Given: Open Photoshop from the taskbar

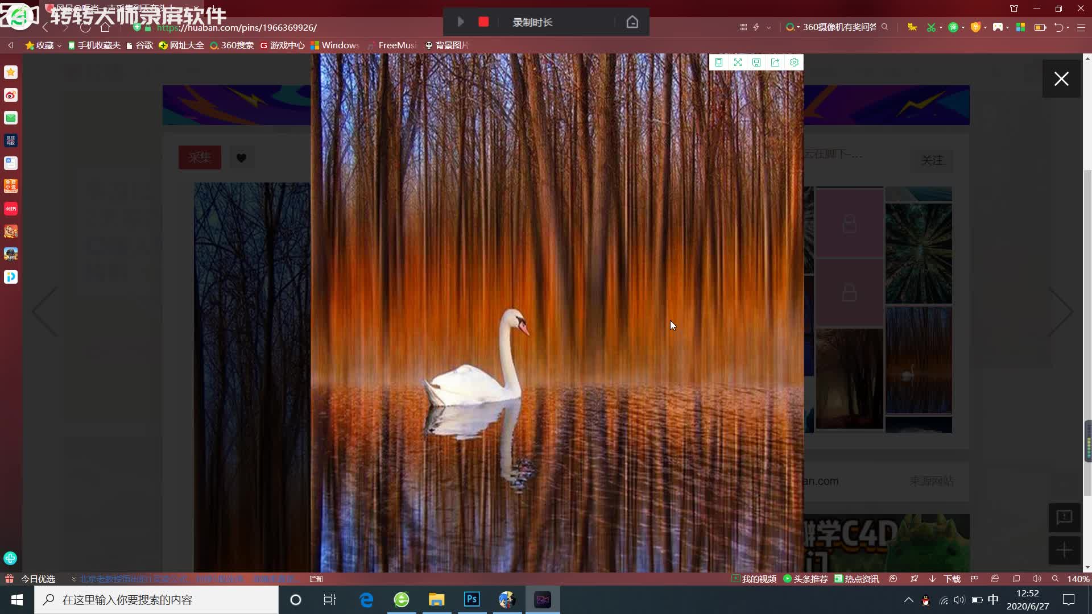Looking at the screenshot, I should (471, 600).
